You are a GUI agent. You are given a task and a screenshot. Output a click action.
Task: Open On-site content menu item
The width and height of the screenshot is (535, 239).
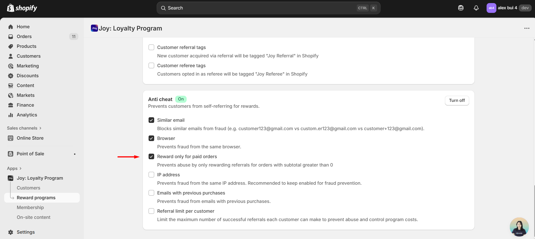tap(34, 217)
